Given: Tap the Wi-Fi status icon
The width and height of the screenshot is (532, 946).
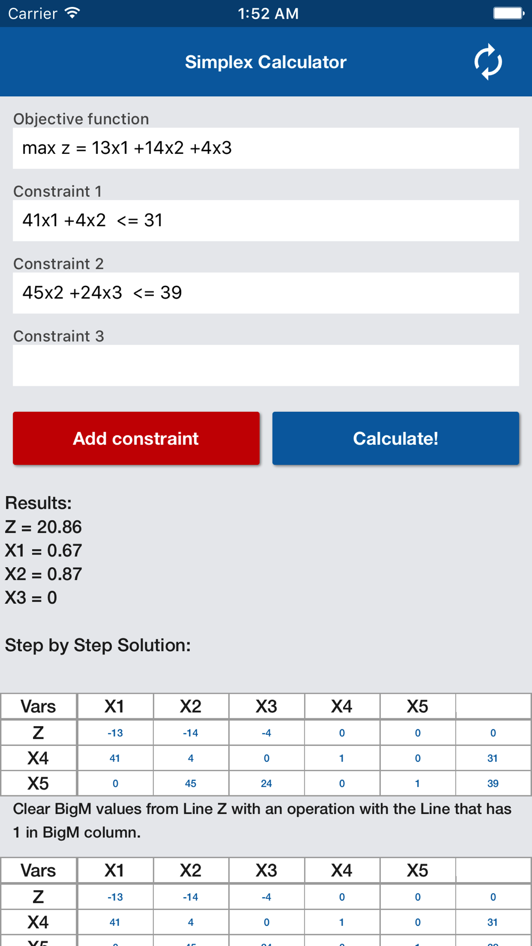Looking at the screenshot, I should tap(72, 13).
